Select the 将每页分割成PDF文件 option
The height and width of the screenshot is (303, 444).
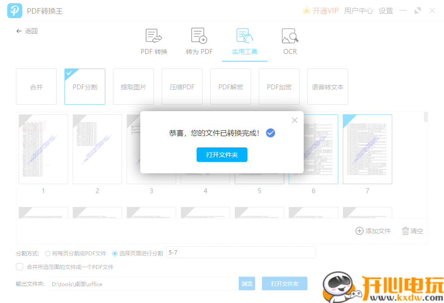(48, 254)
